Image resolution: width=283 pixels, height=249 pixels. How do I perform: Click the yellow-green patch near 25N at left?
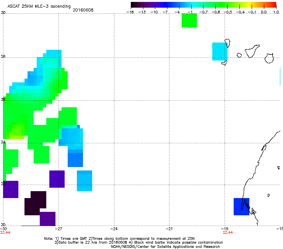point(16,133)
